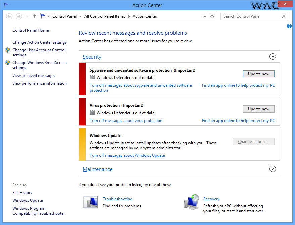Click the refresh button in address bar
Image resolution: width=295 pixels, height=225 pixels.
point(212,16)
